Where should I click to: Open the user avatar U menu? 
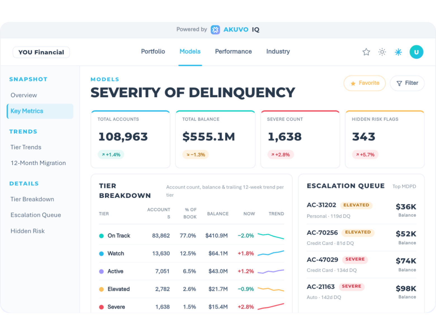point(416,52)
